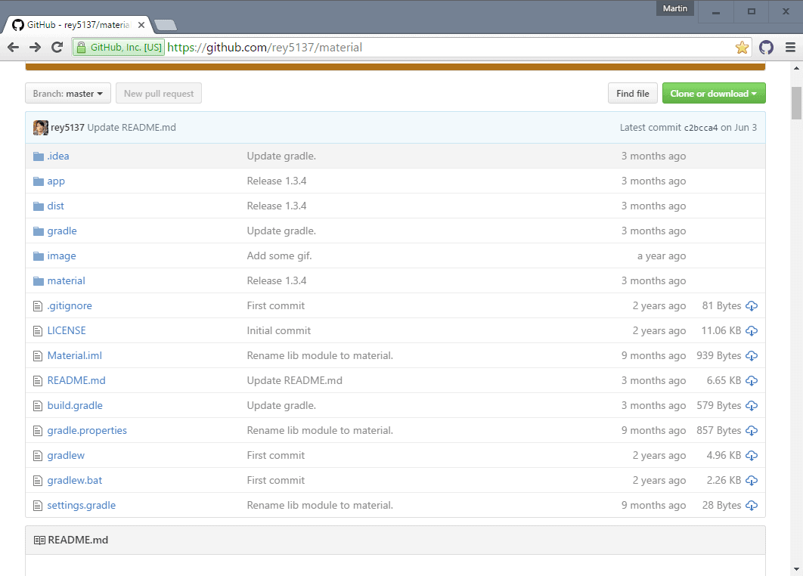This screenshot has height=576, width=803.
Task: Select the GitHub - rey5137/material browser tab
Action: coord(76,24)
